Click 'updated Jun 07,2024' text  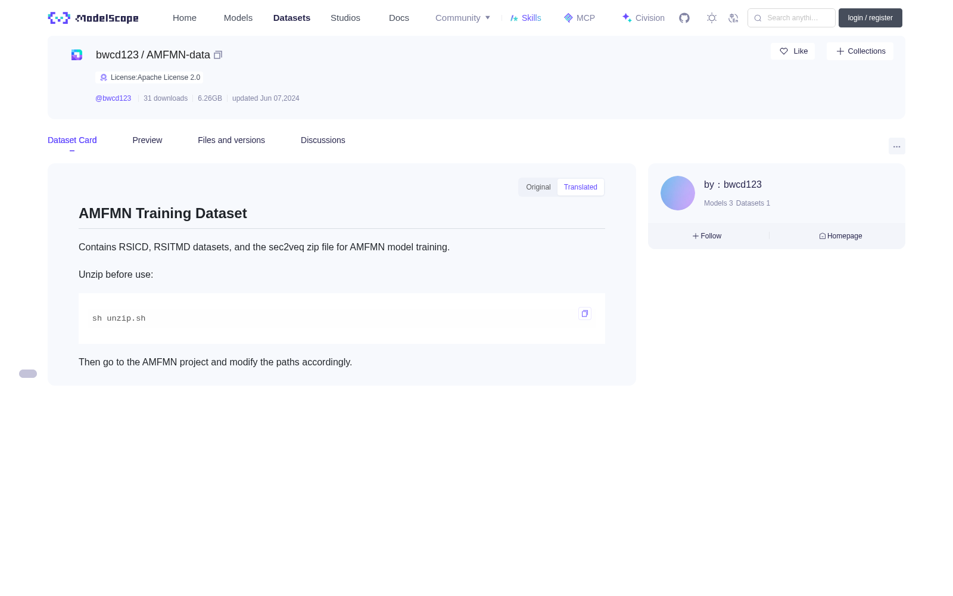(x=266, y=98)
